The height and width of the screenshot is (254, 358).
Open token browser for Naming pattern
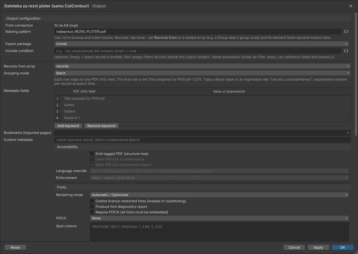346,32
